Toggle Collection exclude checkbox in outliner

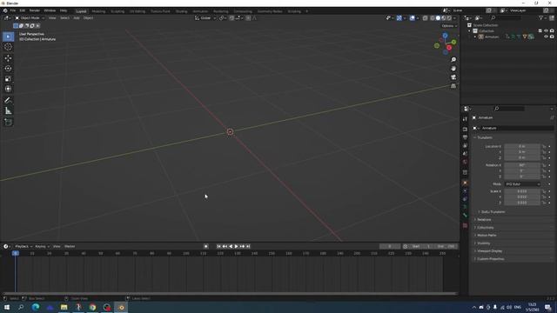coord(540,31)
